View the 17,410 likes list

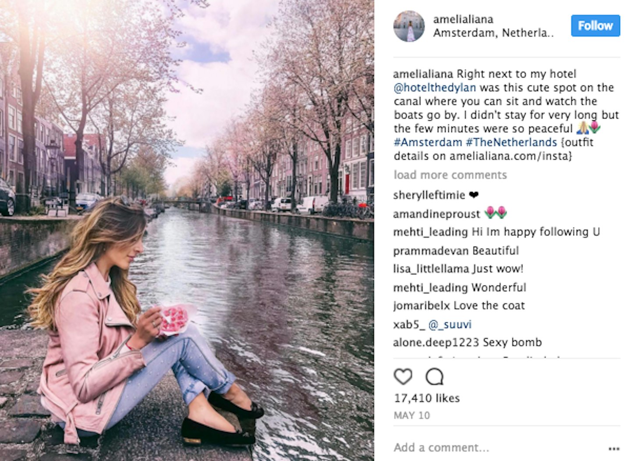coord(427,398)
